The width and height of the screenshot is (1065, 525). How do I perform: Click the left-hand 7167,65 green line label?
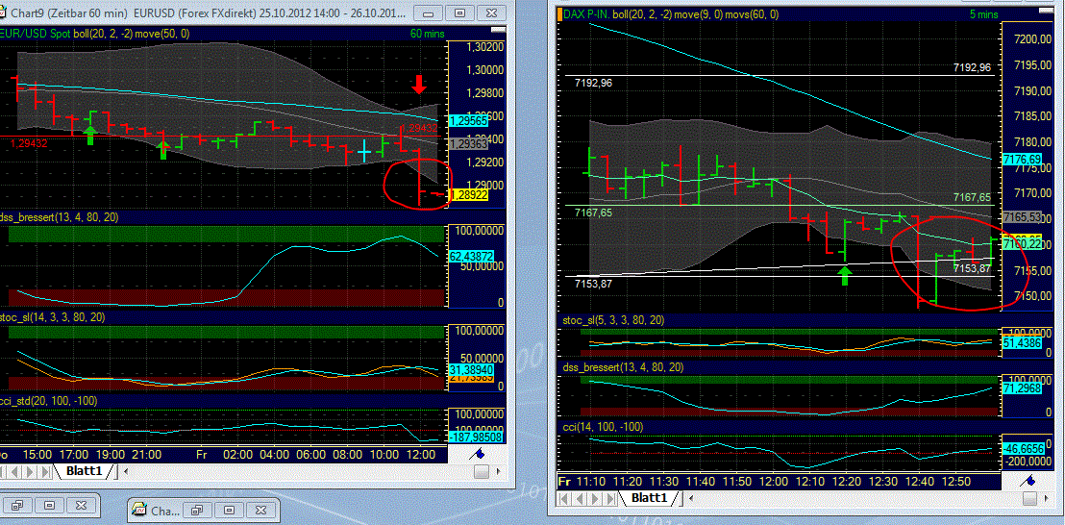point(593,212)
